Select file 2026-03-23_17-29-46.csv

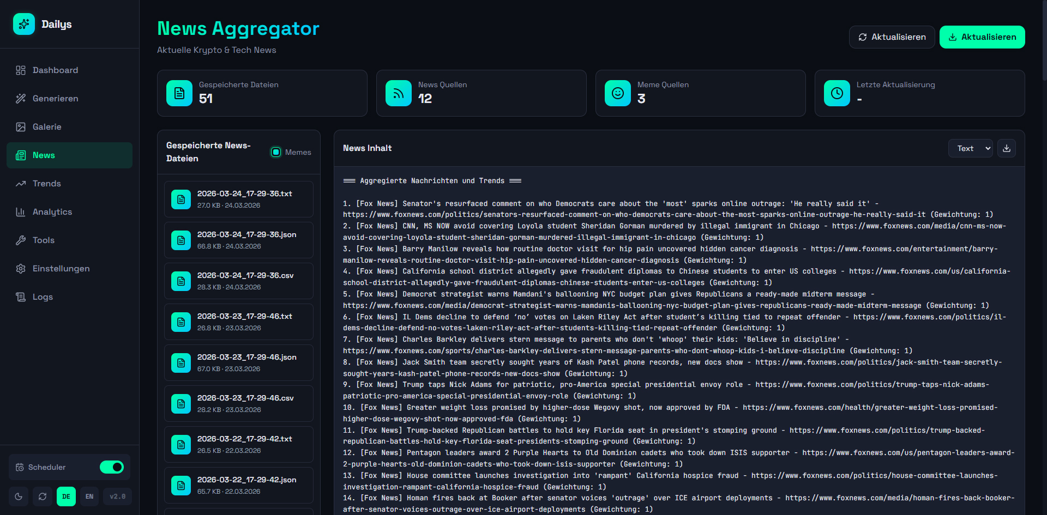pyautogui.click(x=239, y=403)
